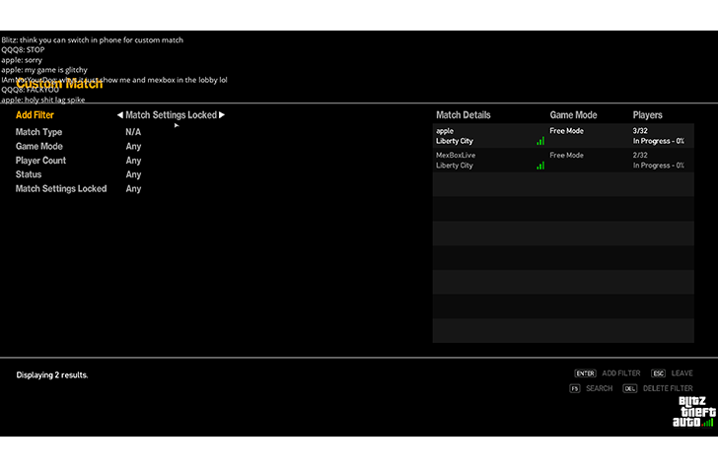Screen dimensions: 718x474
Task: Click the LEAVE hint label
Action: [682, 373]
